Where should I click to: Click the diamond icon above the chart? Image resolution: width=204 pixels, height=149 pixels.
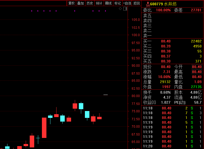coord(120,9)
